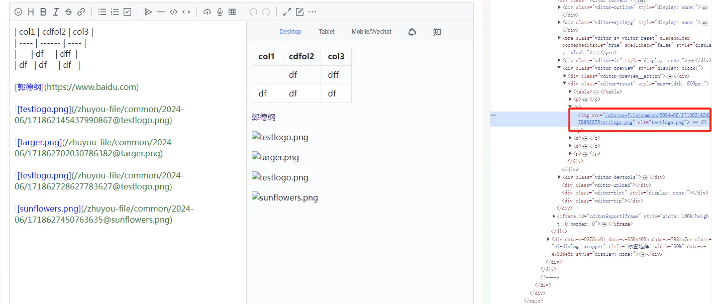The width and height of the screenshot is (712, 304).
Task: Insert a horizontal divider line
Action: click(x=161, y=12)
